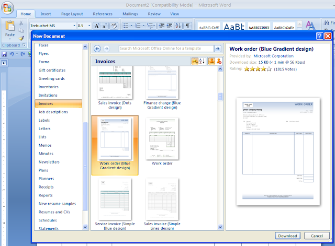Image resolution: width=335 pixels, height=246 pixels.
Task: Click the Multilevel List icon
Action: 150,26
